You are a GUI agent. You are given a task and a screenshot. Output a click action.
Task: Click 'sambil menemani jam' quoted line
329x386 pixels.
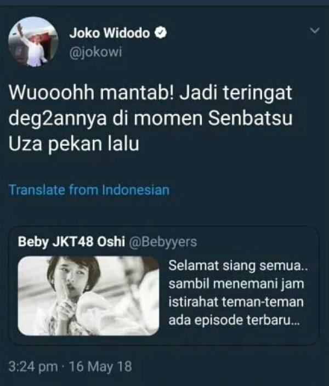236,284
